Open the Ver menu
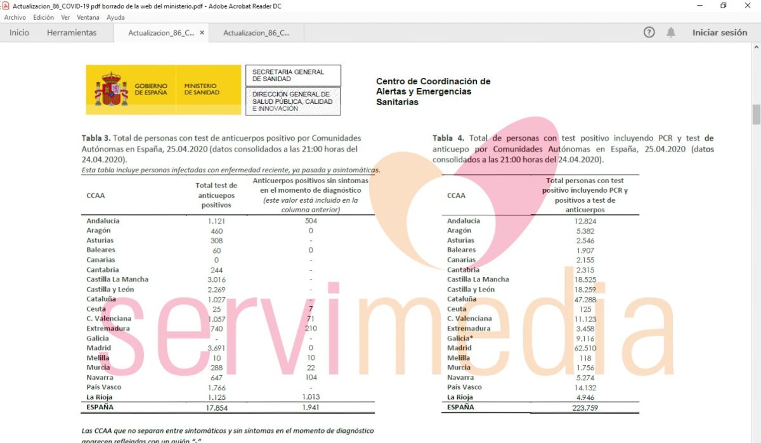Screen dimensions: 761x443 pos(65,17)
